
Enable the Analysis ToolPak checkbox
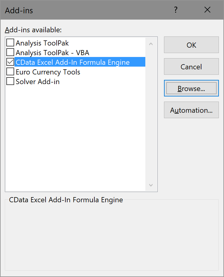point(10,43)
